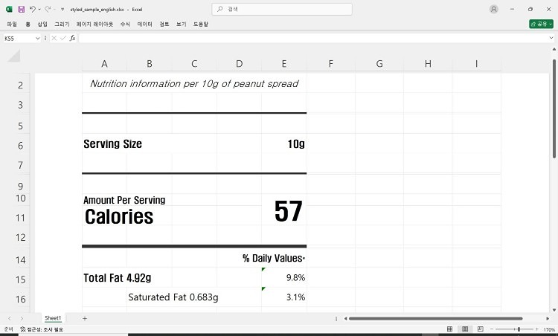Click the zoom slider in status bar
Screen dimensions: 558x336
tap(517, 329)
